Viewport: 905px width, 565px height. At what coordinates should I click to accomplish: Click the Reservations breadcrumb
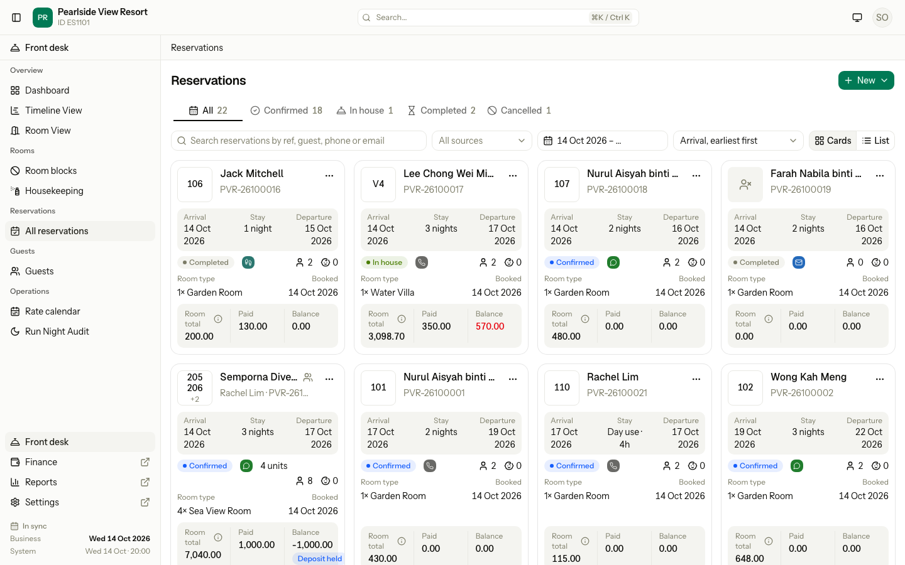pyautogui.click(x=197, y=48)
